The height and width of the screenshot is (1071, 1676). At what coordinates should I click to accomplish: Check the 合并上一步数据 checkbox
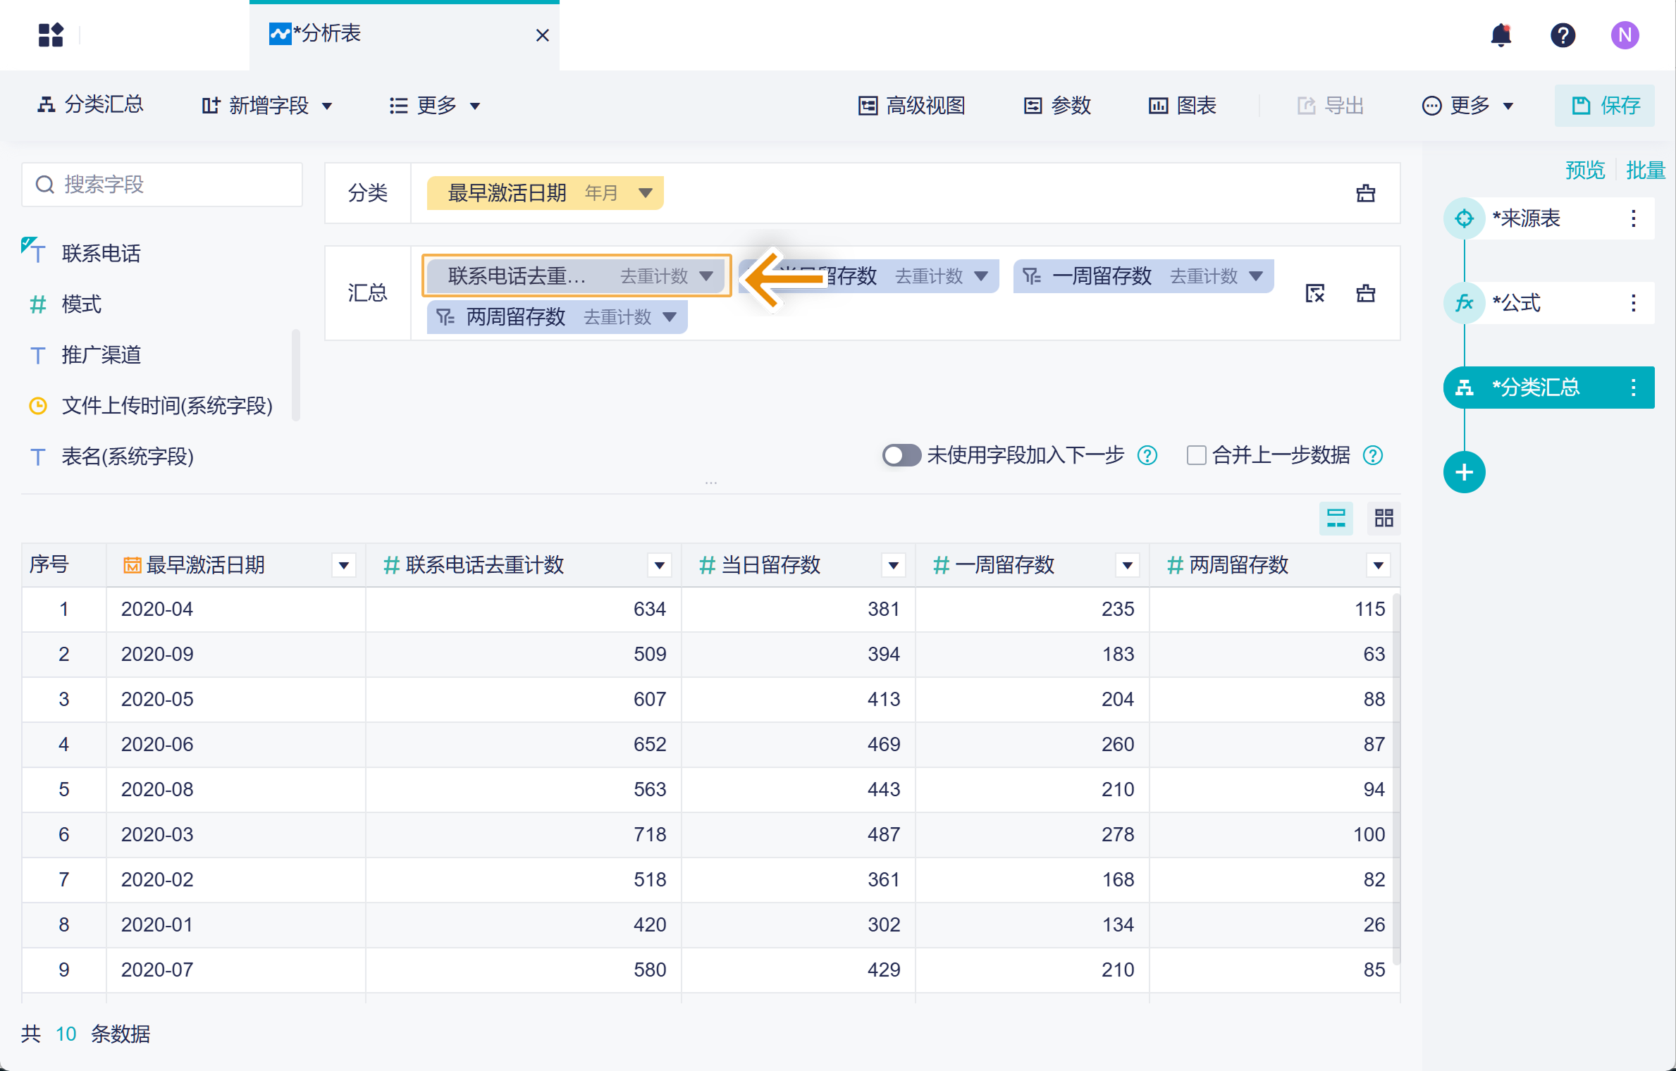tap(1196, 455)
